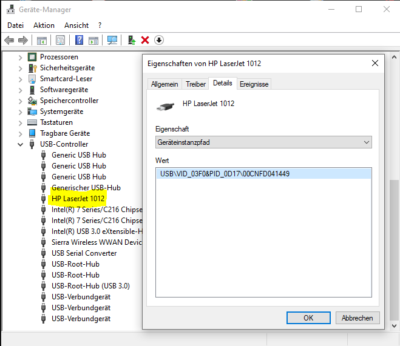
Task: Click the Smartcard-Leser icon
Action: 32,79
